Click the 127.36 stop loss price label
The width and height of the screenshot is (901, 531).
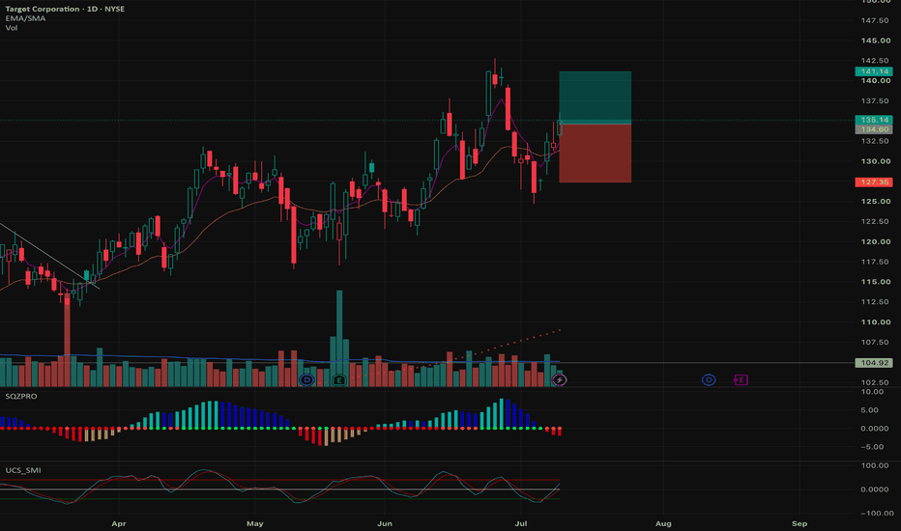click(874, 182)
